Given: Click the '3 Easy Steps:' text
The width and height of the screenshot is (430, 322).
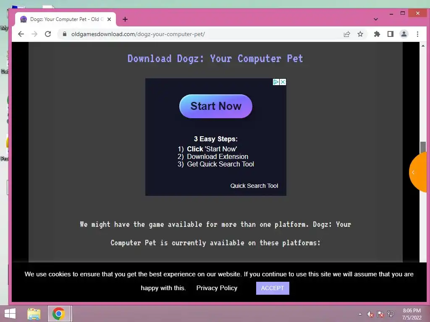Looking at the screenshot, I should (x=215, y=139).
